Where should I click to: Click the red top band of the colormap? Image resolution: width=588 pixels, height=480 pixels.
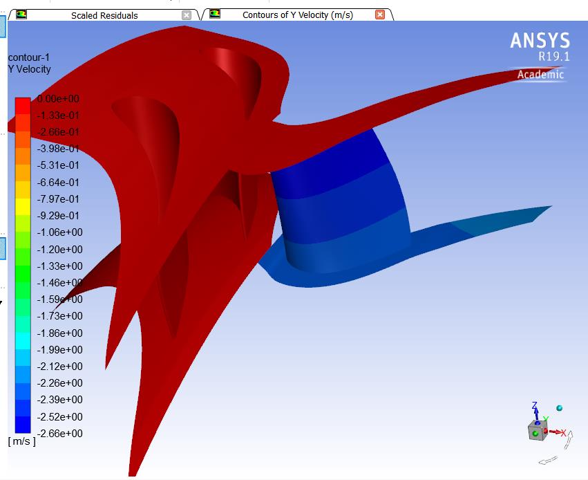click(x=23, y=106)
